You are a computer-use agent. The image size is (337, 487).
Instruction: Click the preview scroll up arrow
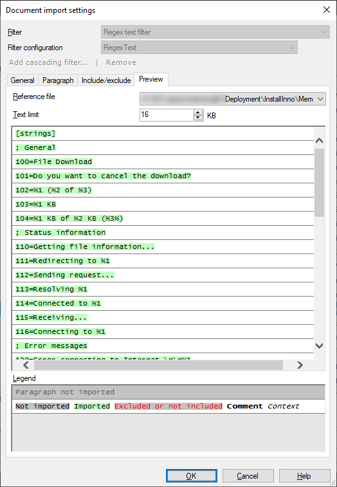pos(319,141)
